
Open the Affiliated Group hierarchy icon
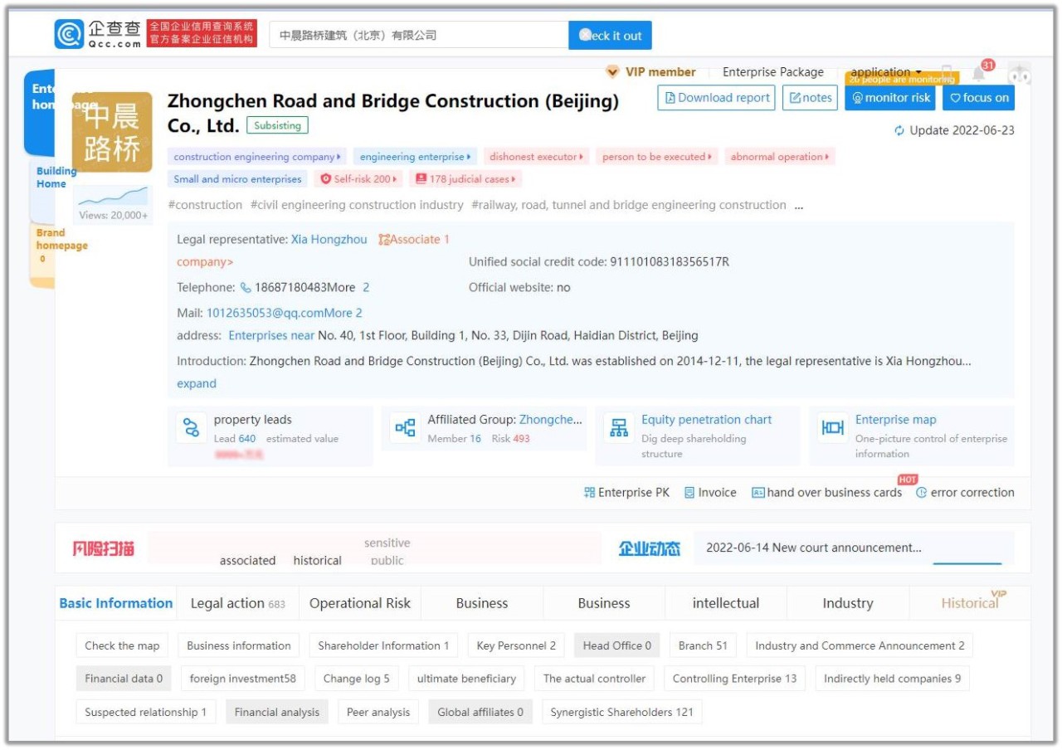pyautogui.click(x=406, y=428)
